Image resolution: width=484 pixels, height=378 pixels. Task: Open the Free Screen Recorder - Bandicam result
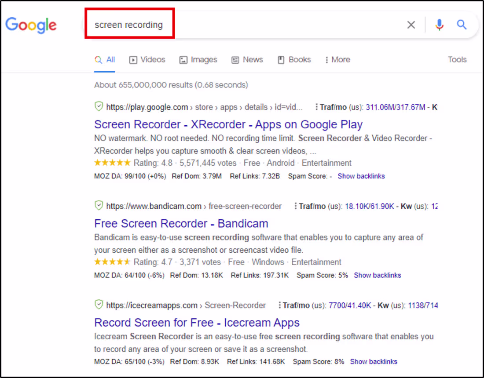click(181, 223)
